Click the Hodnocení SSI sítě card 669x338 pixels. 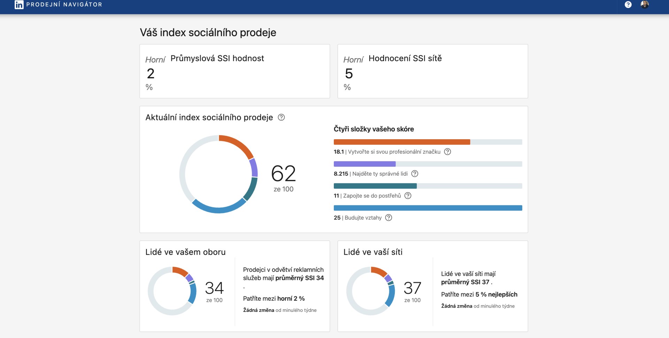432,71
